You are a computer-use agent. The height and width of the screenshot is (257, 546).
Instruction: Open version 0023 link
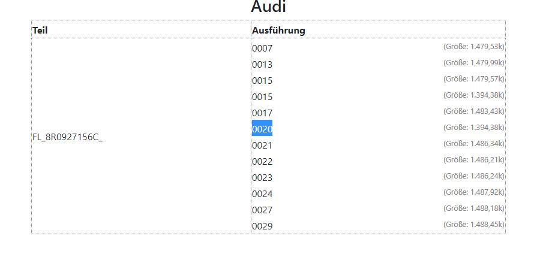[262, 178]
